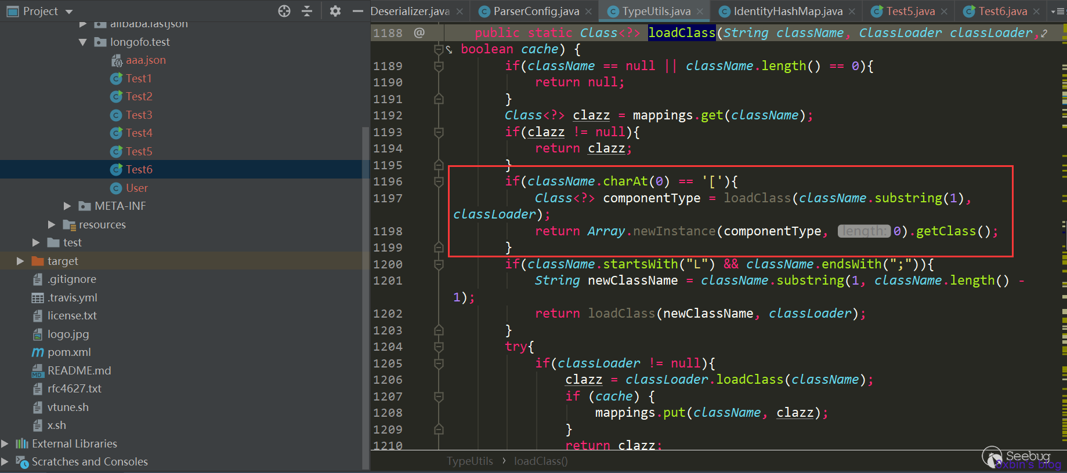Expand the target folder
The width and height of the screenshot is (1067, 473).
[20, 261]
